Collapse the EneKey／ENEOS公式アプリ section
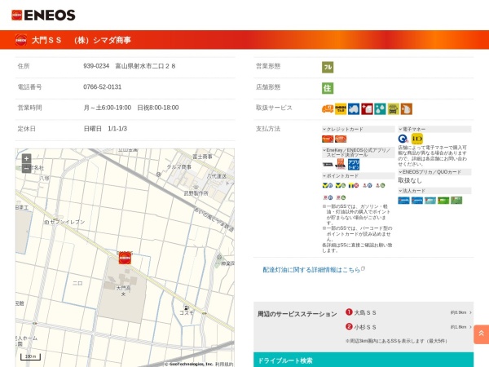The image size is (489, 367). pos(358,153)
